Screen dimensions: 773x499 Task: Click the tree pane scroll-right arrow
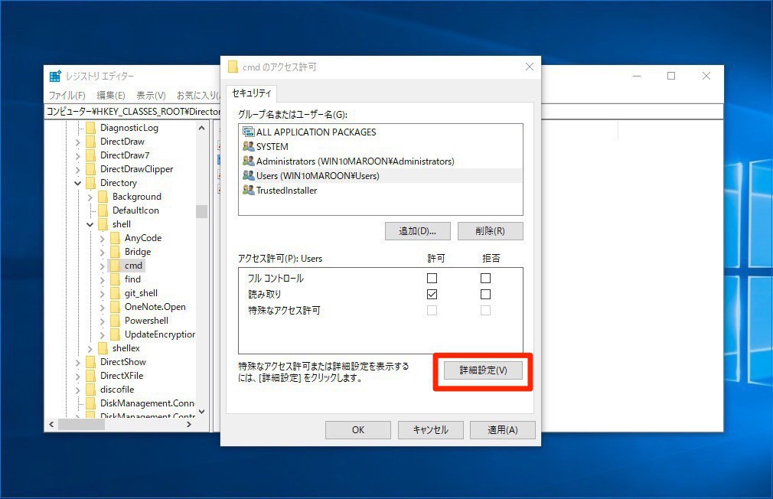[x=189, y=424]
